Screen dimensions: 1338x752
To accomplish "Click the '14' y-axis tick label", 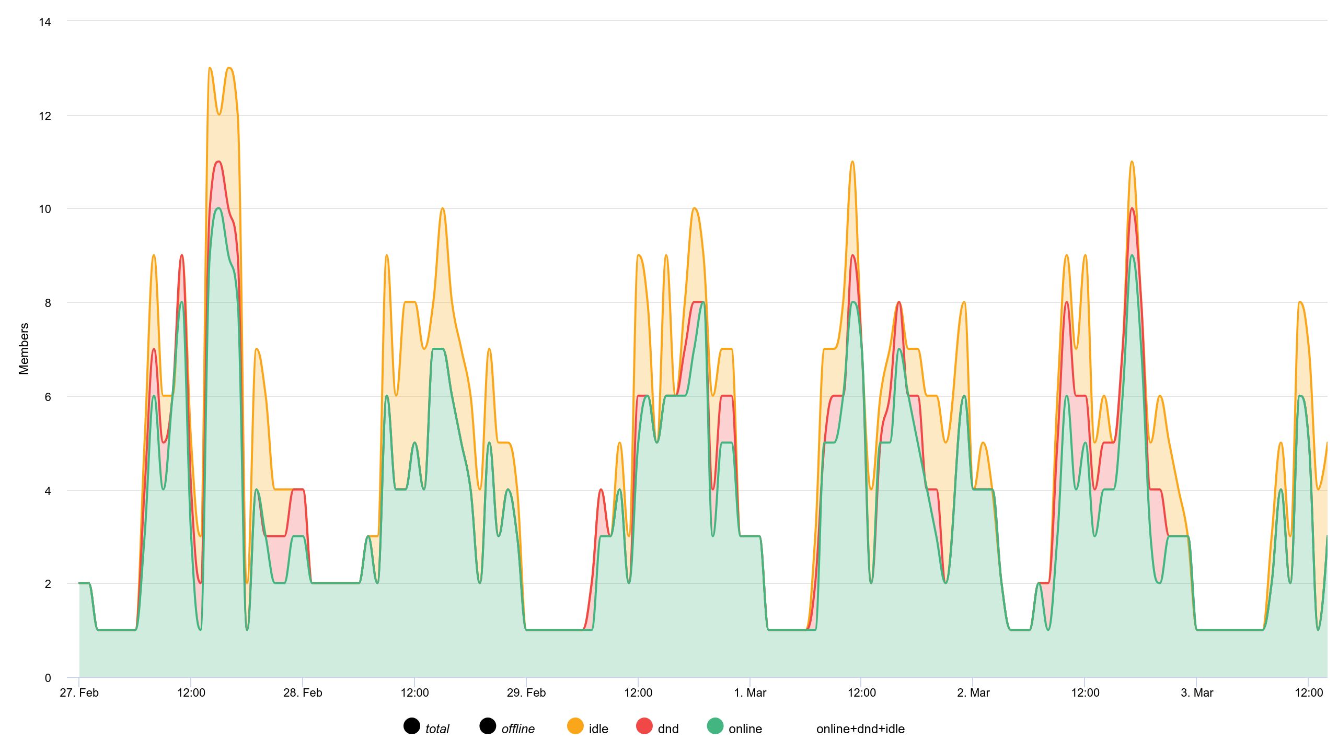I will click(x=45, y=22).
